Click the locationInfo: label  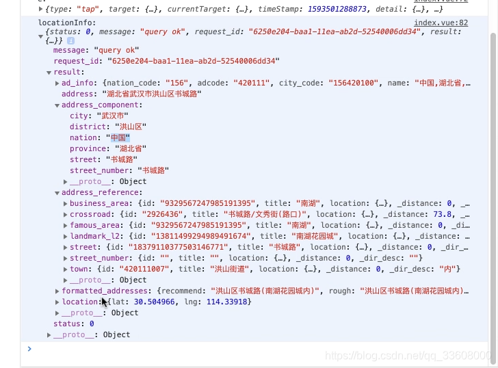click(67, 23)
